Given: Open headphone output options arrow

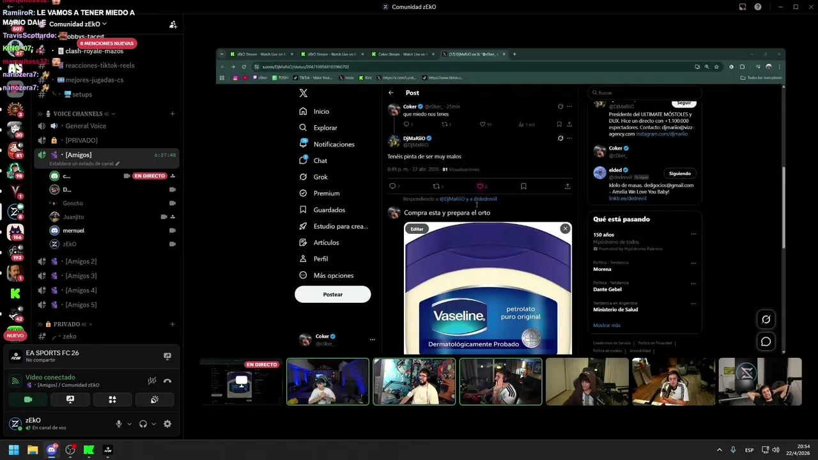Looking at the screenshot, I should 153,424.
